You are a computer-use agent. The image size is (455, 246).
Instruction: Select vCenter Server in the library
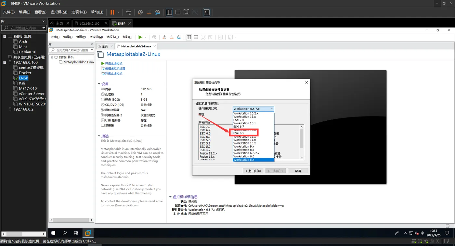click(32, 93)
